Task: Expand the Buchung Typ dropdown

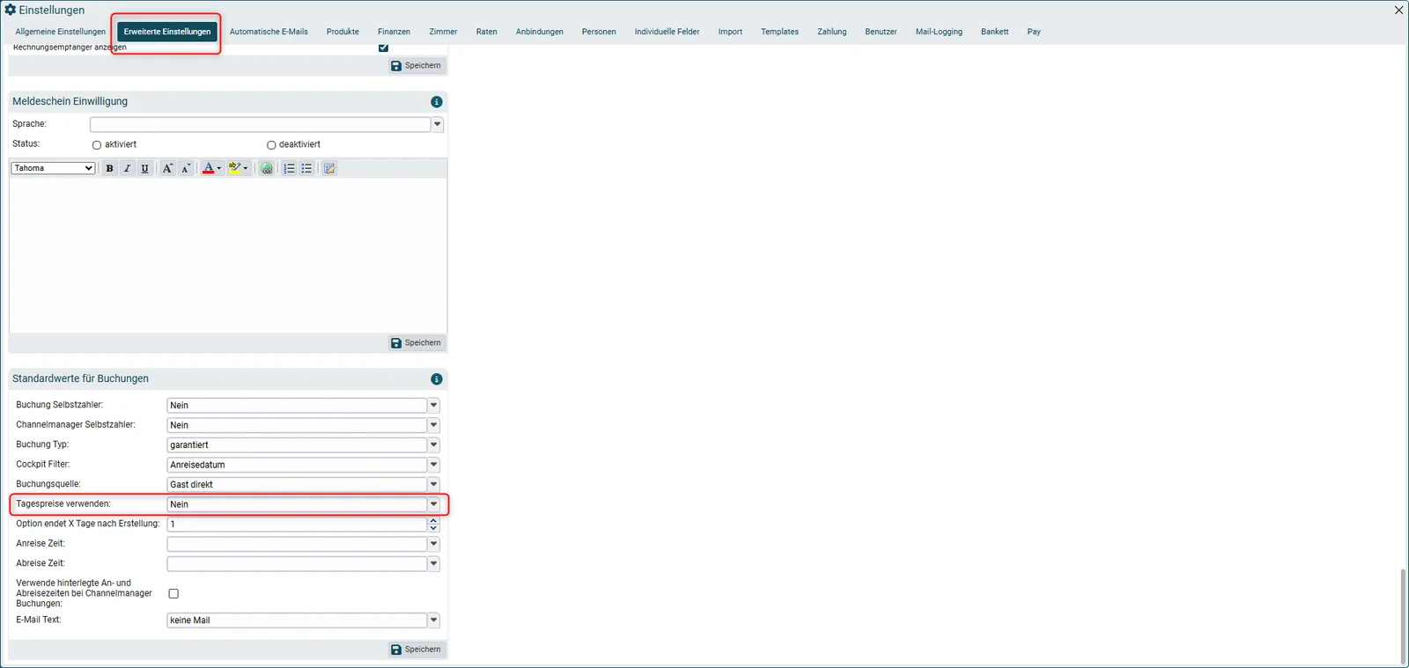Action: tap(433, 445)
